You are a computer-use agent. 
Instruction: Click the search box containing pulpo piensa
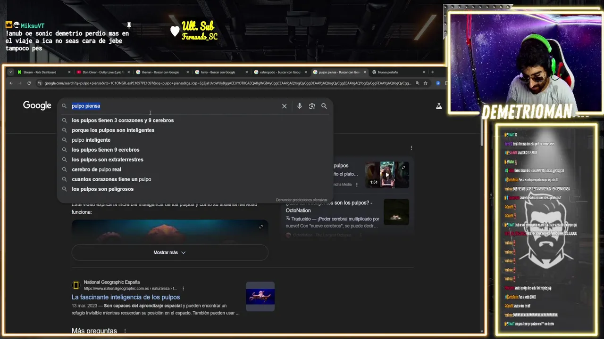coord(175,106)
